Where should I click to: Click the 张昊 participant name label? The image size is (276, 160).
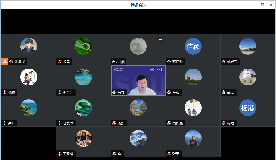176,154
